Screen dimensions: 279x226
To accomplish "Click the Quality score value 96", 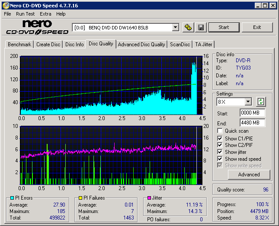I will (x=266, y=190).
